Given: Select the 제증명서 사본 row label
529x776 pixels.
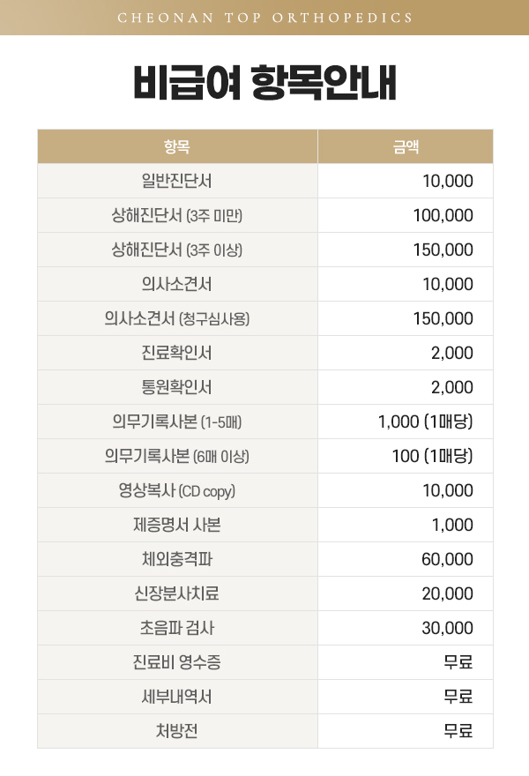Looking at the screenshot, I should [177, 525].
